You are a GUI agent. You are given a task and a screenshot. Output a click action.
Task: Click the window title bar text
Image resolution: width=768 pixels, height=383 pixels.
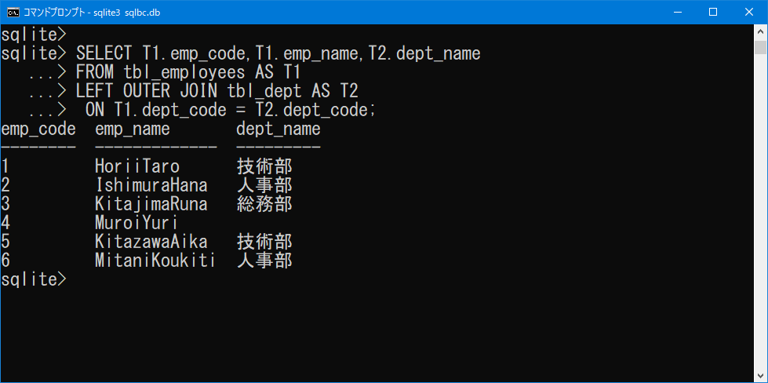[x=92, y=13]
